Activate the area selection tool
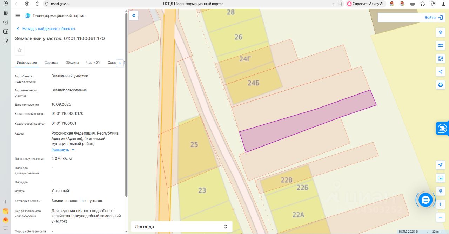 (x=441, y=59)
